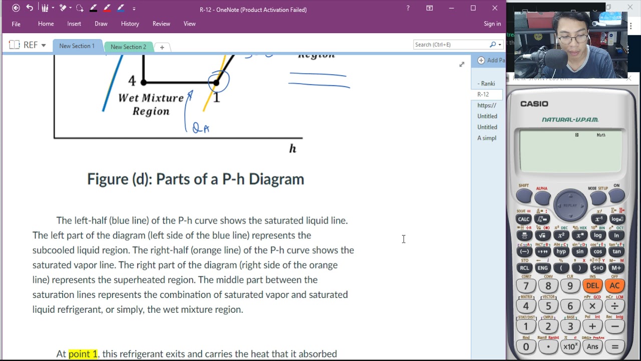Click calculator orange DEL key
Viewport: 641px width, 361px height.
click(x=592, y=286)
